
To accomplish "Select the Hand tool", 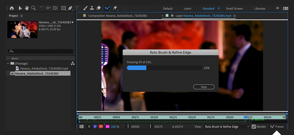I will coord(27,8).
